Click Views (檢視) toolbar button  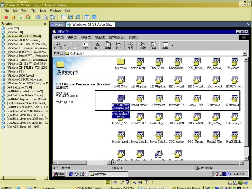point(165,45)
